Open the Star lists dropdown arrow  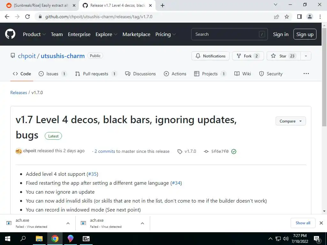tap(306, 56)
